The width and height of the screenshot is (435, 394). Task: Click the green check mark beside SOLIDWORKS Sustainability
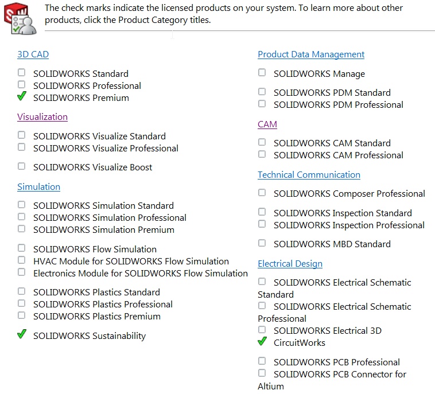[x=22, y=334]
